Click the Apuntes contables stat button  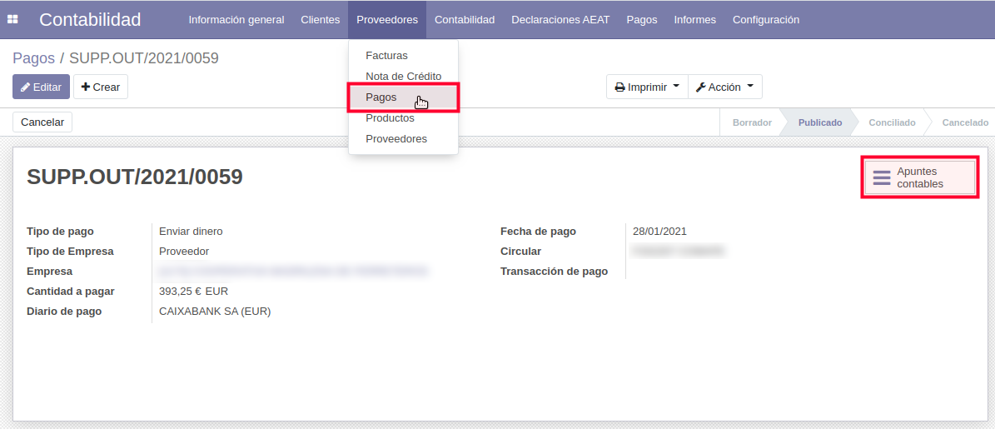(x=919, y=177)
